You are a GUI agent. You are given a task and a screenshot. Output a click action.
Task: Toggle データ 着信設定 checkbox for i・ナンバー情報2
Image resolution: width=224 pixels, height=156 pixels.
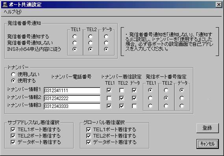click(134, 98)
